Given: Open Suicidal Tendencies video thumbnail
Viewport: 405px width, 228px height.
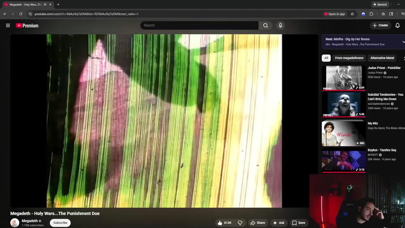Looking at the screenshot, I should click(344, 104).
